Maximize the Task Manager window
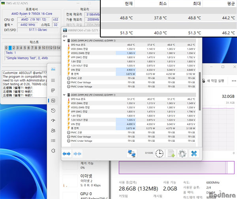Viewport: 237px width, 199px height. 223,67
